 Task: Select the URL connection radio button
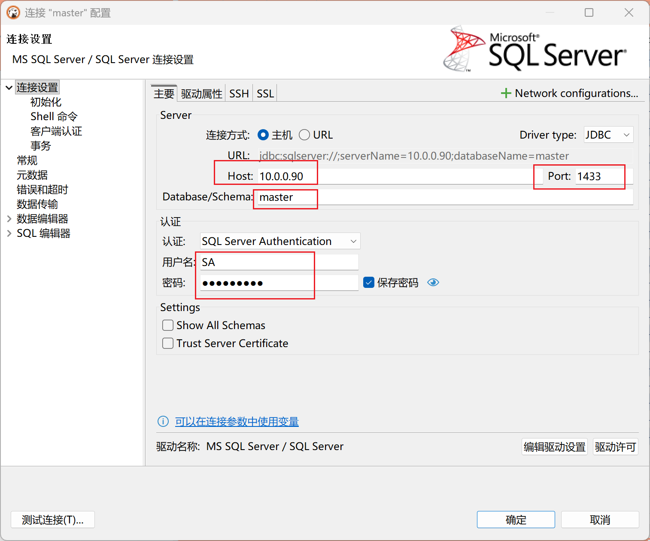[x=304, y=135]
